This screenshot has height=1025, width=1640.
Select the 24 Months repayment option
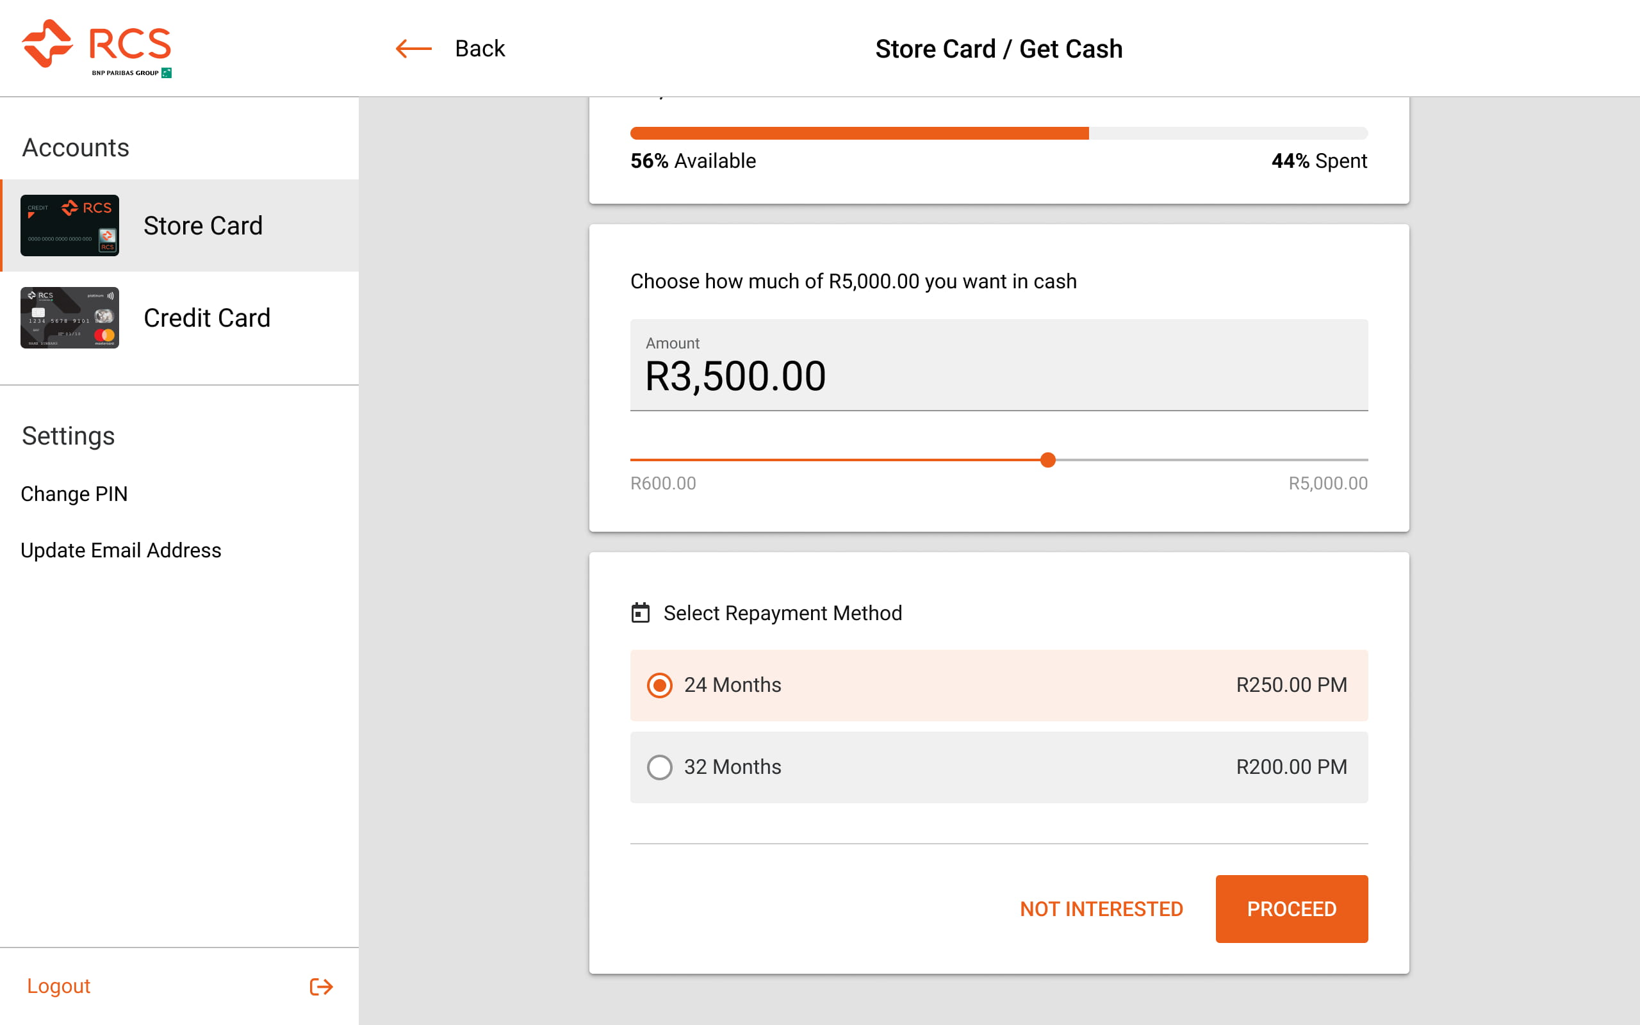point(659,685)
